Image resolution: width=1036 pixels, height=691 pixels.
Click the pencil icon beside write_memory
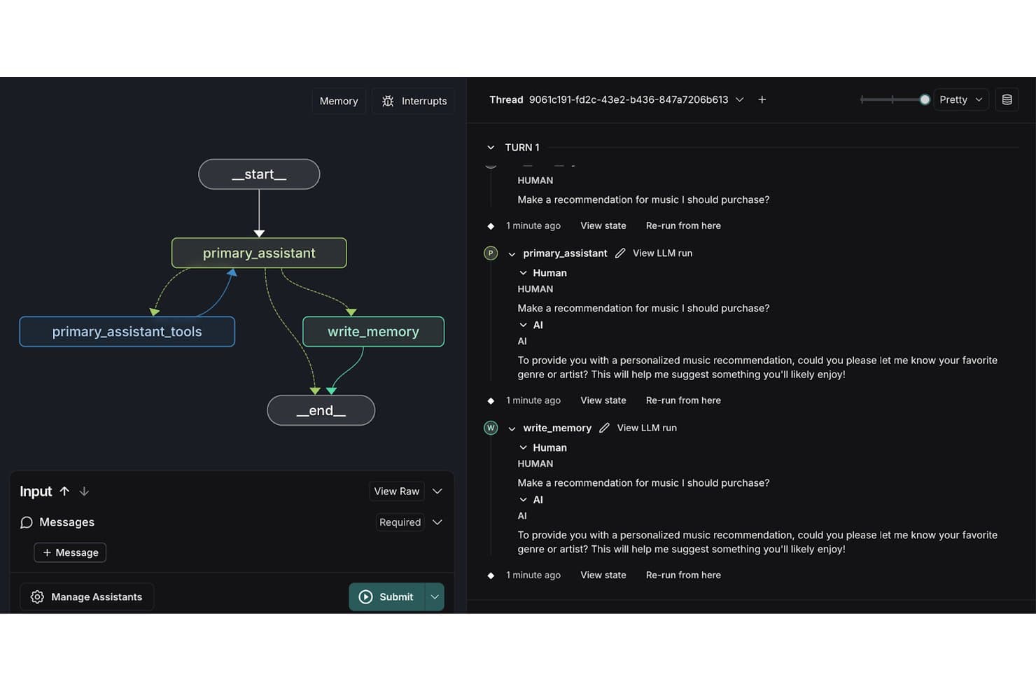[x=604, y=428]
